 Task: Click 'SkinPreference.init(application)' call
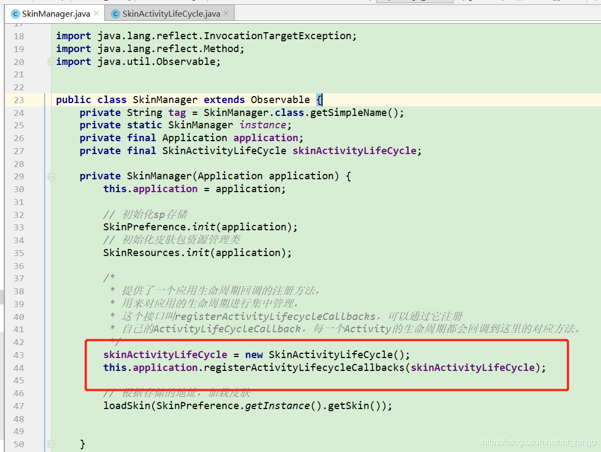pyautogui.click(x=197, y=227)
